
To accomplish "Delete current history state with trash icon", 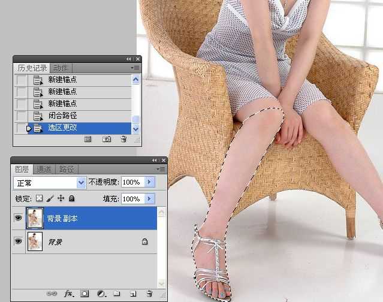I will [x=123, y=139].
